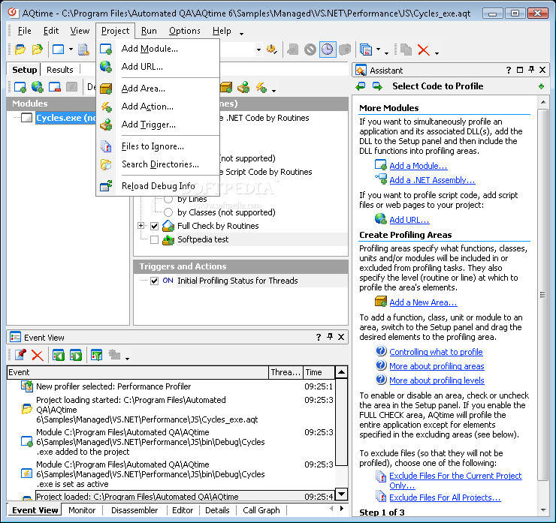This screenshot has width=556, height=523.
Task: Click the run settings icon beside the combo box
Action: (x=272, y=50)
